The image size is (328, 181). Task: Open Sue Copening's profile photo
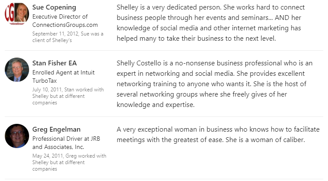(17, 14)
